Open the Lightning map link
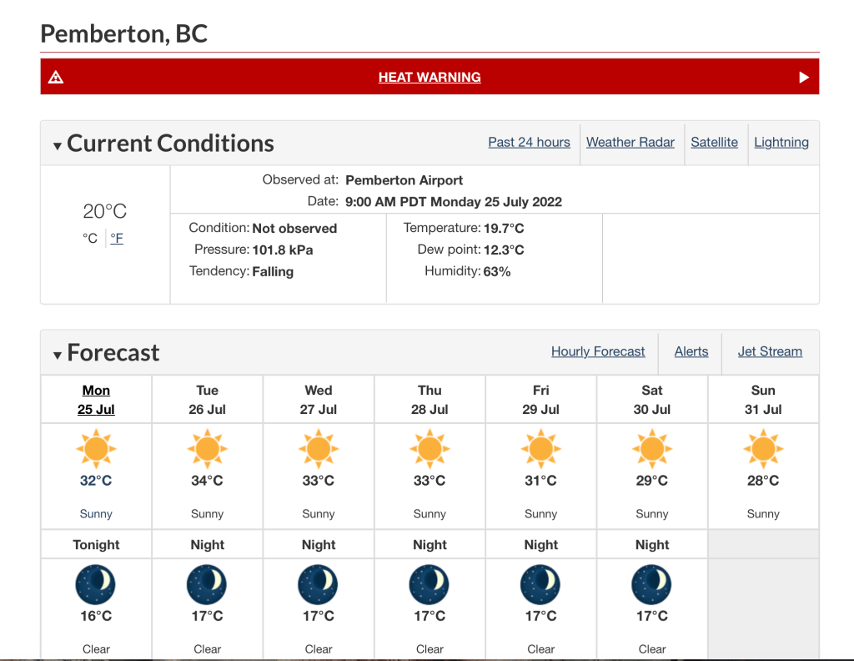The width and height of the screenshot is (854, 661). coord(781,142)
